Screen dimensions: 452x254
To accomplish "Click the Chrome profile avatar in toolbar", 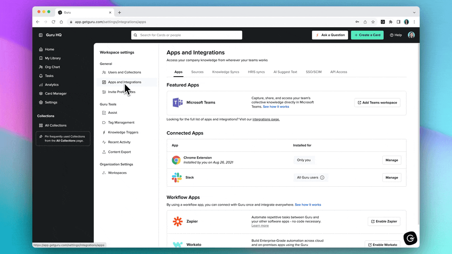I will point(406,22).
